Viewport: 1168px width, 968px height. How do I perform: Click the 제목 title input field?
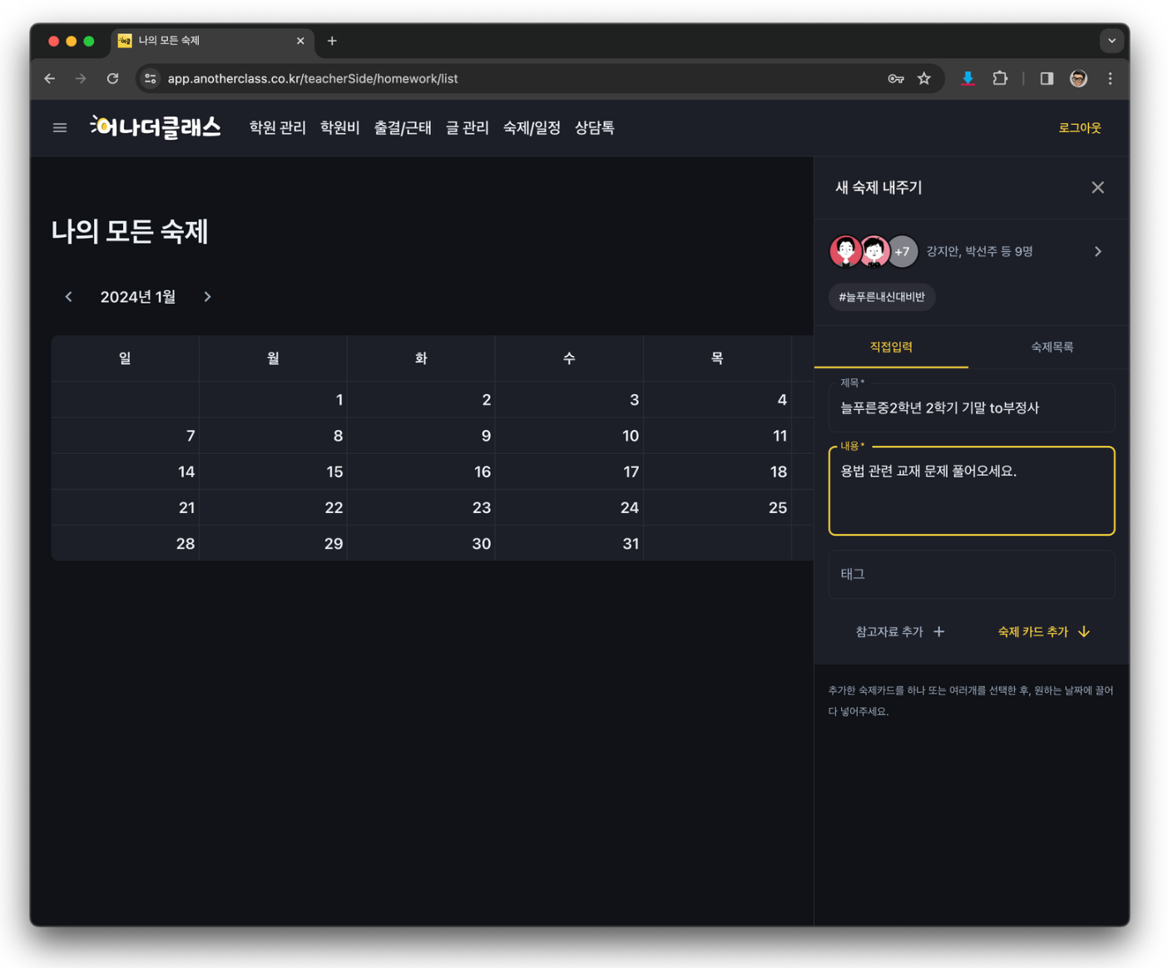972,407
